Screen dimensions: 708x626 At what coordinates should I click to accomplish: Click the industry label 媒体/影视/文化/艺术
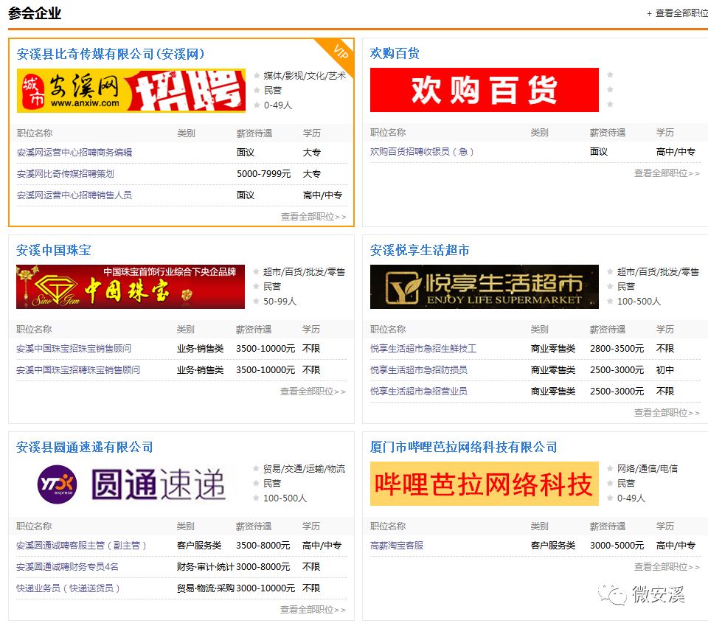click(305, 76)
